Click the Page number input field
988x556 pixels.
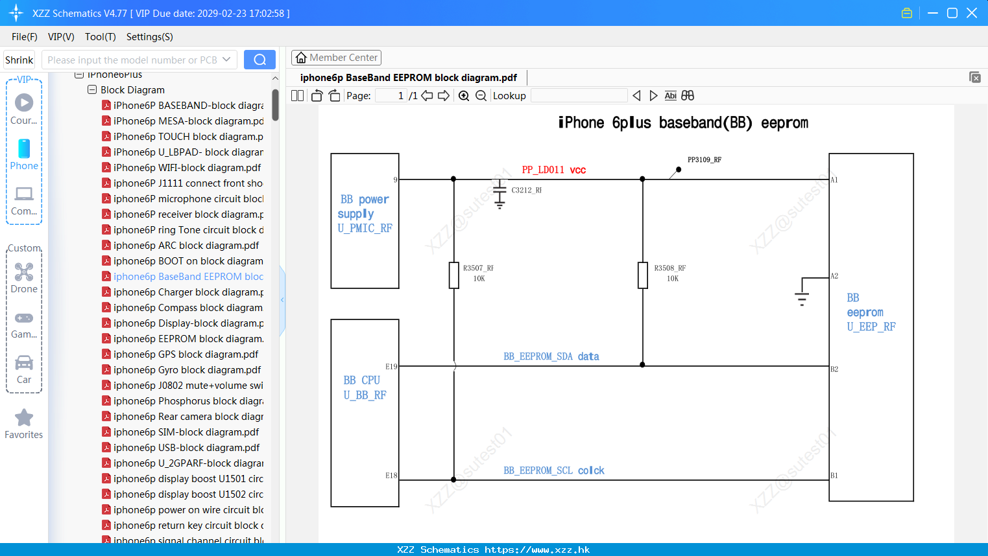coord(391,95)
